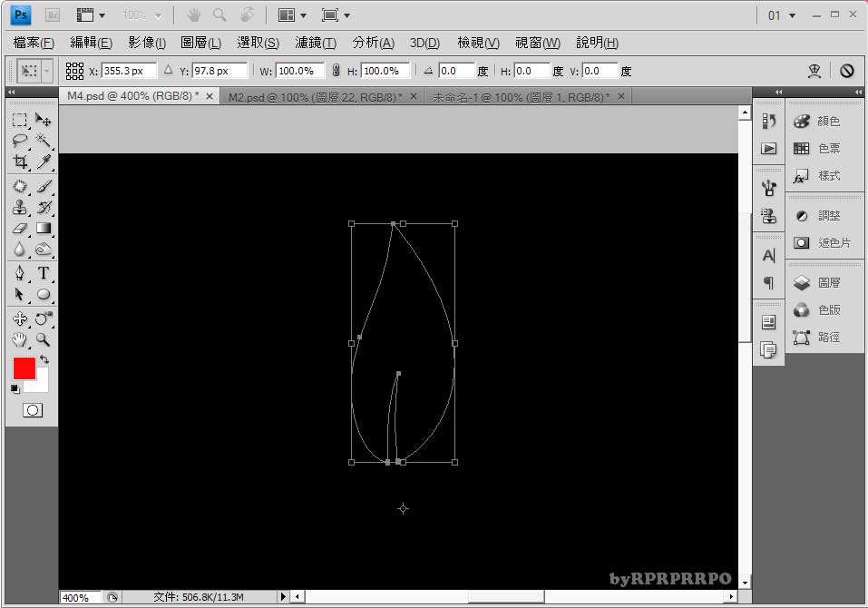Open the 影像(I) menu
868x608 pixels.
pyautogui.click(x=147, y=43)
